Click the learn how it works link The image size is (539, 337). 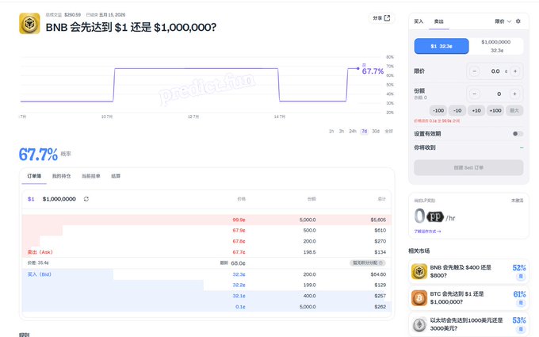coord(427,232)
